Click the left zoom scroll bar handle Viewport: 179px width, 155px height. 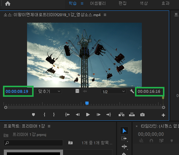tap(6, 108)
